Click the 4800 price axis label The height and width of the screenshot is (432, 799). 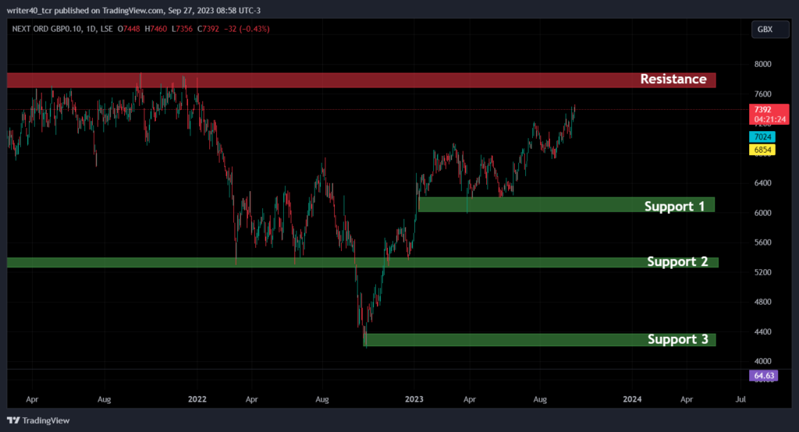[763, 302]
